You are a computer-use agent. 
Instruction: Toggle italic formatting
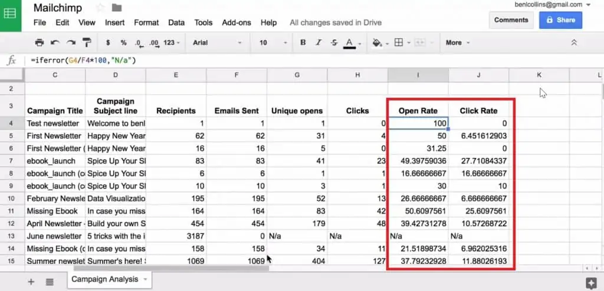tap(319, 43)
